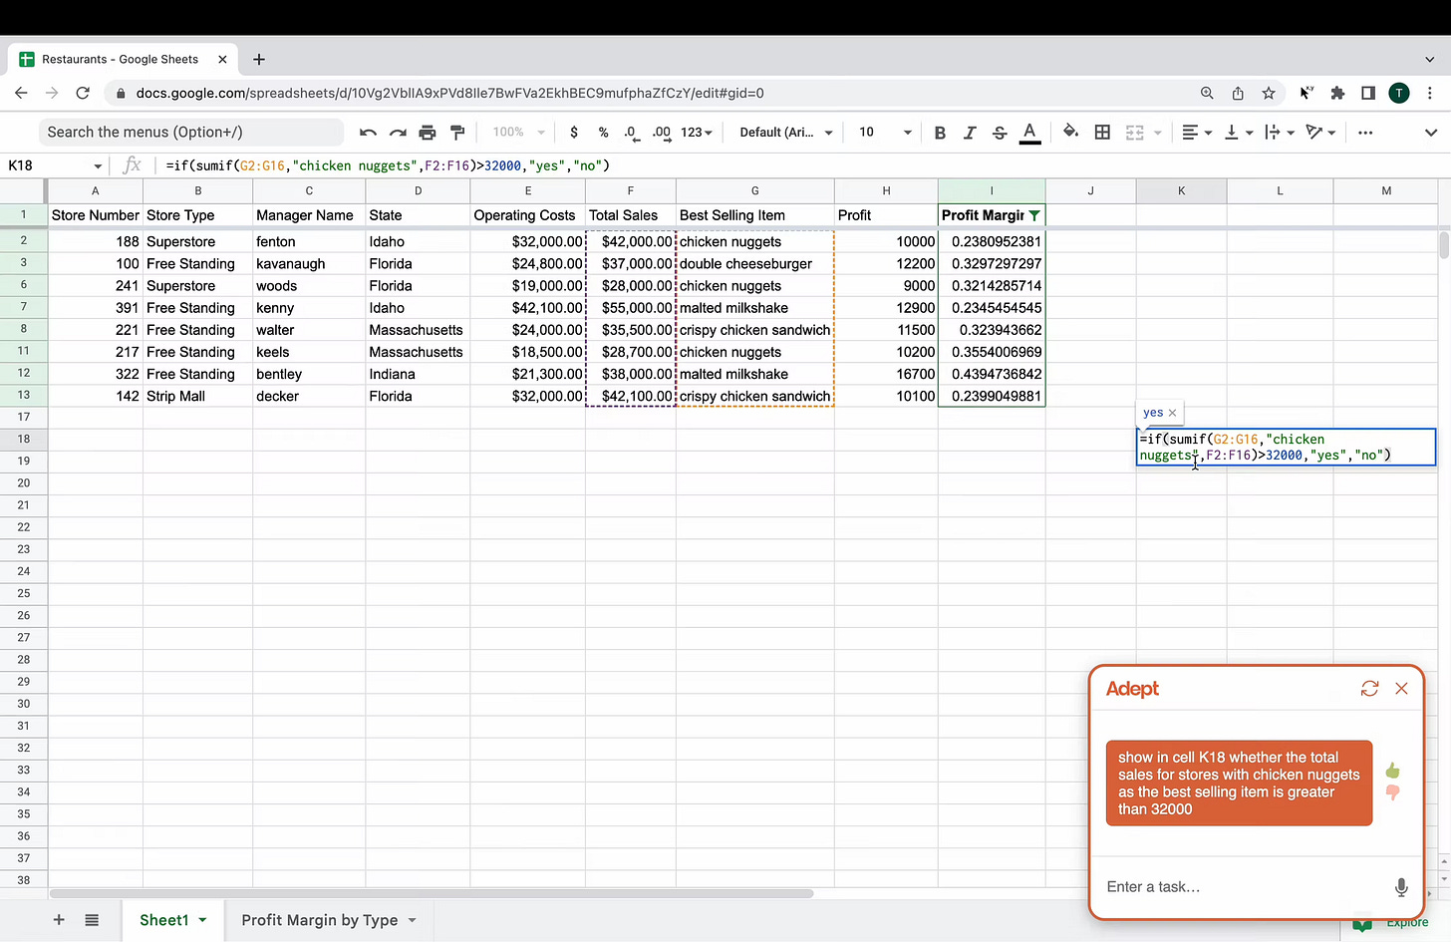
Task: Click the Adept microphone icon
Action: 1401,887
